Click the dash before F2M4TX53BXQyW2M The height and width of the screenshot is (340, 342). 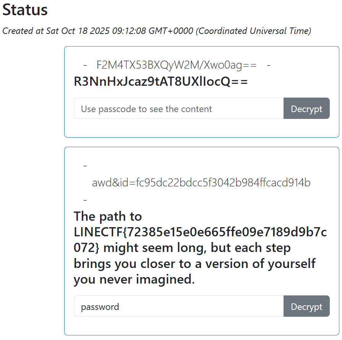click(x=85, y=65)
